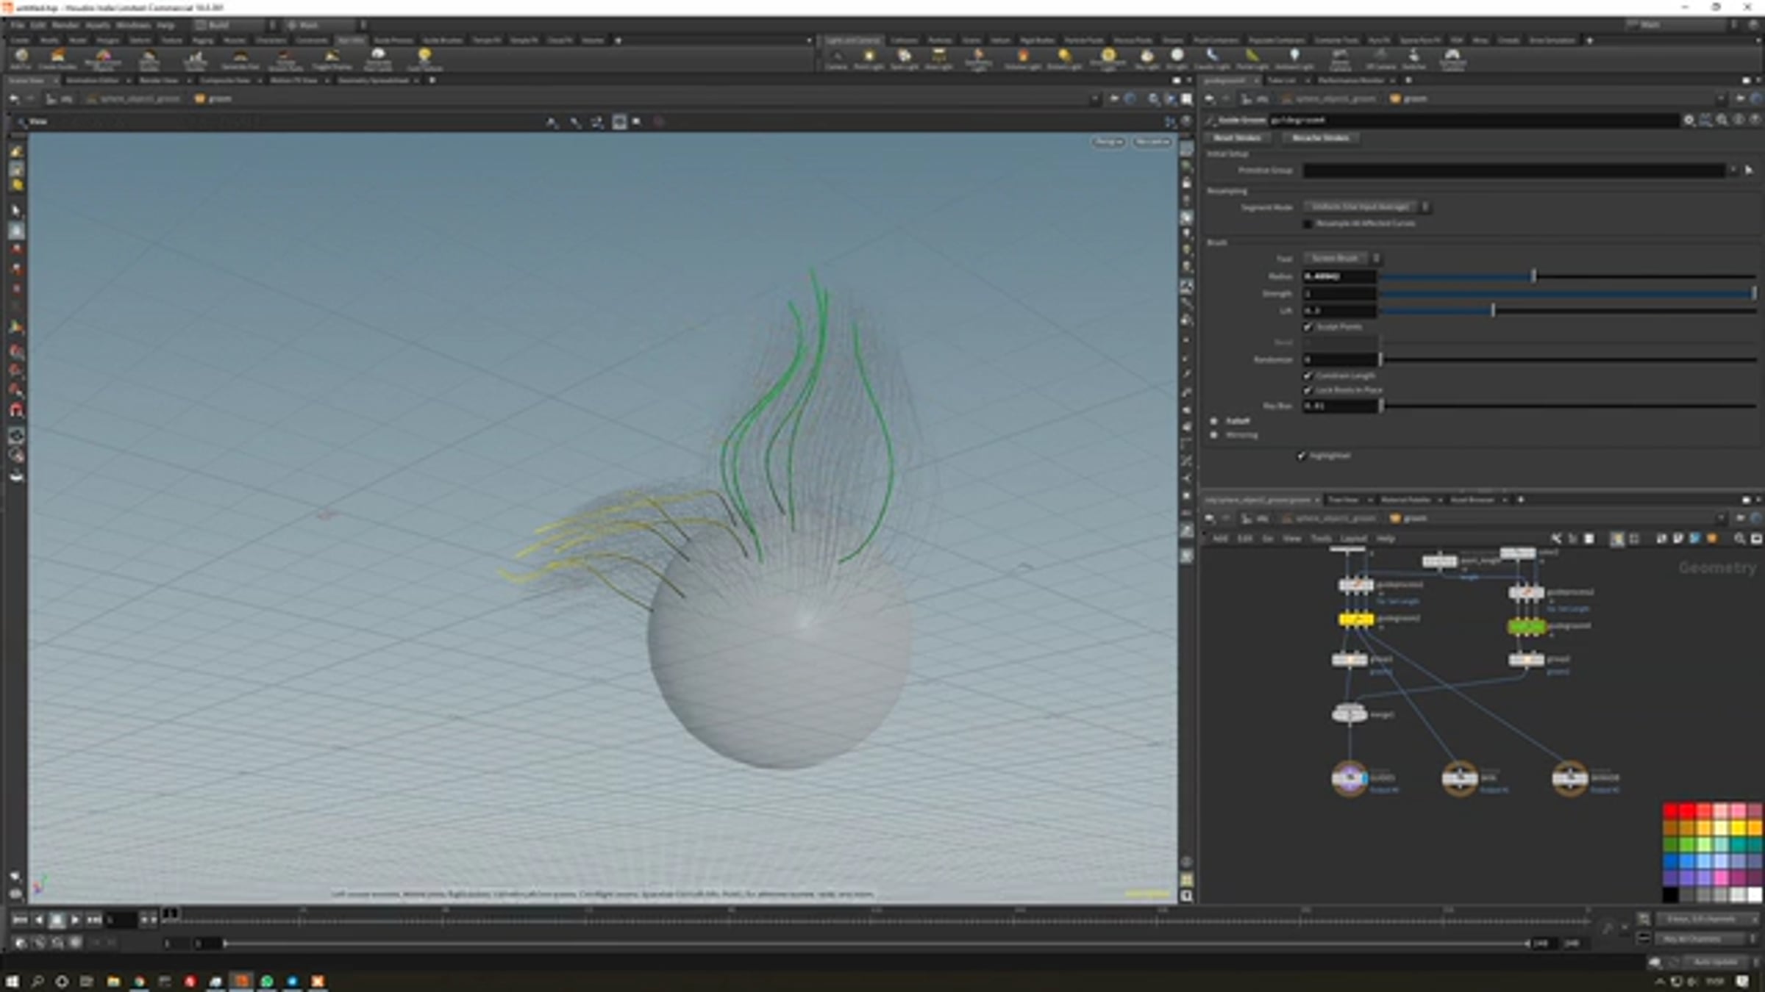1765x992 pixels.
Task: Select the Create Guides shelf tool
Action: [57, 58]
